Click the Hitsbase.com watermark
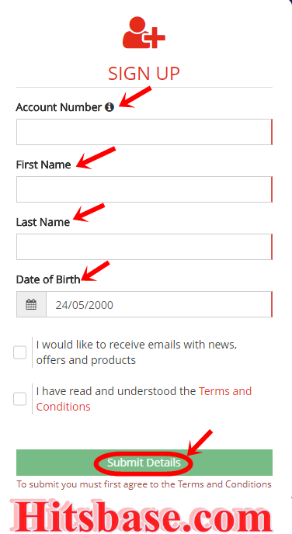The image size is (292, 534). coord(141,515)
